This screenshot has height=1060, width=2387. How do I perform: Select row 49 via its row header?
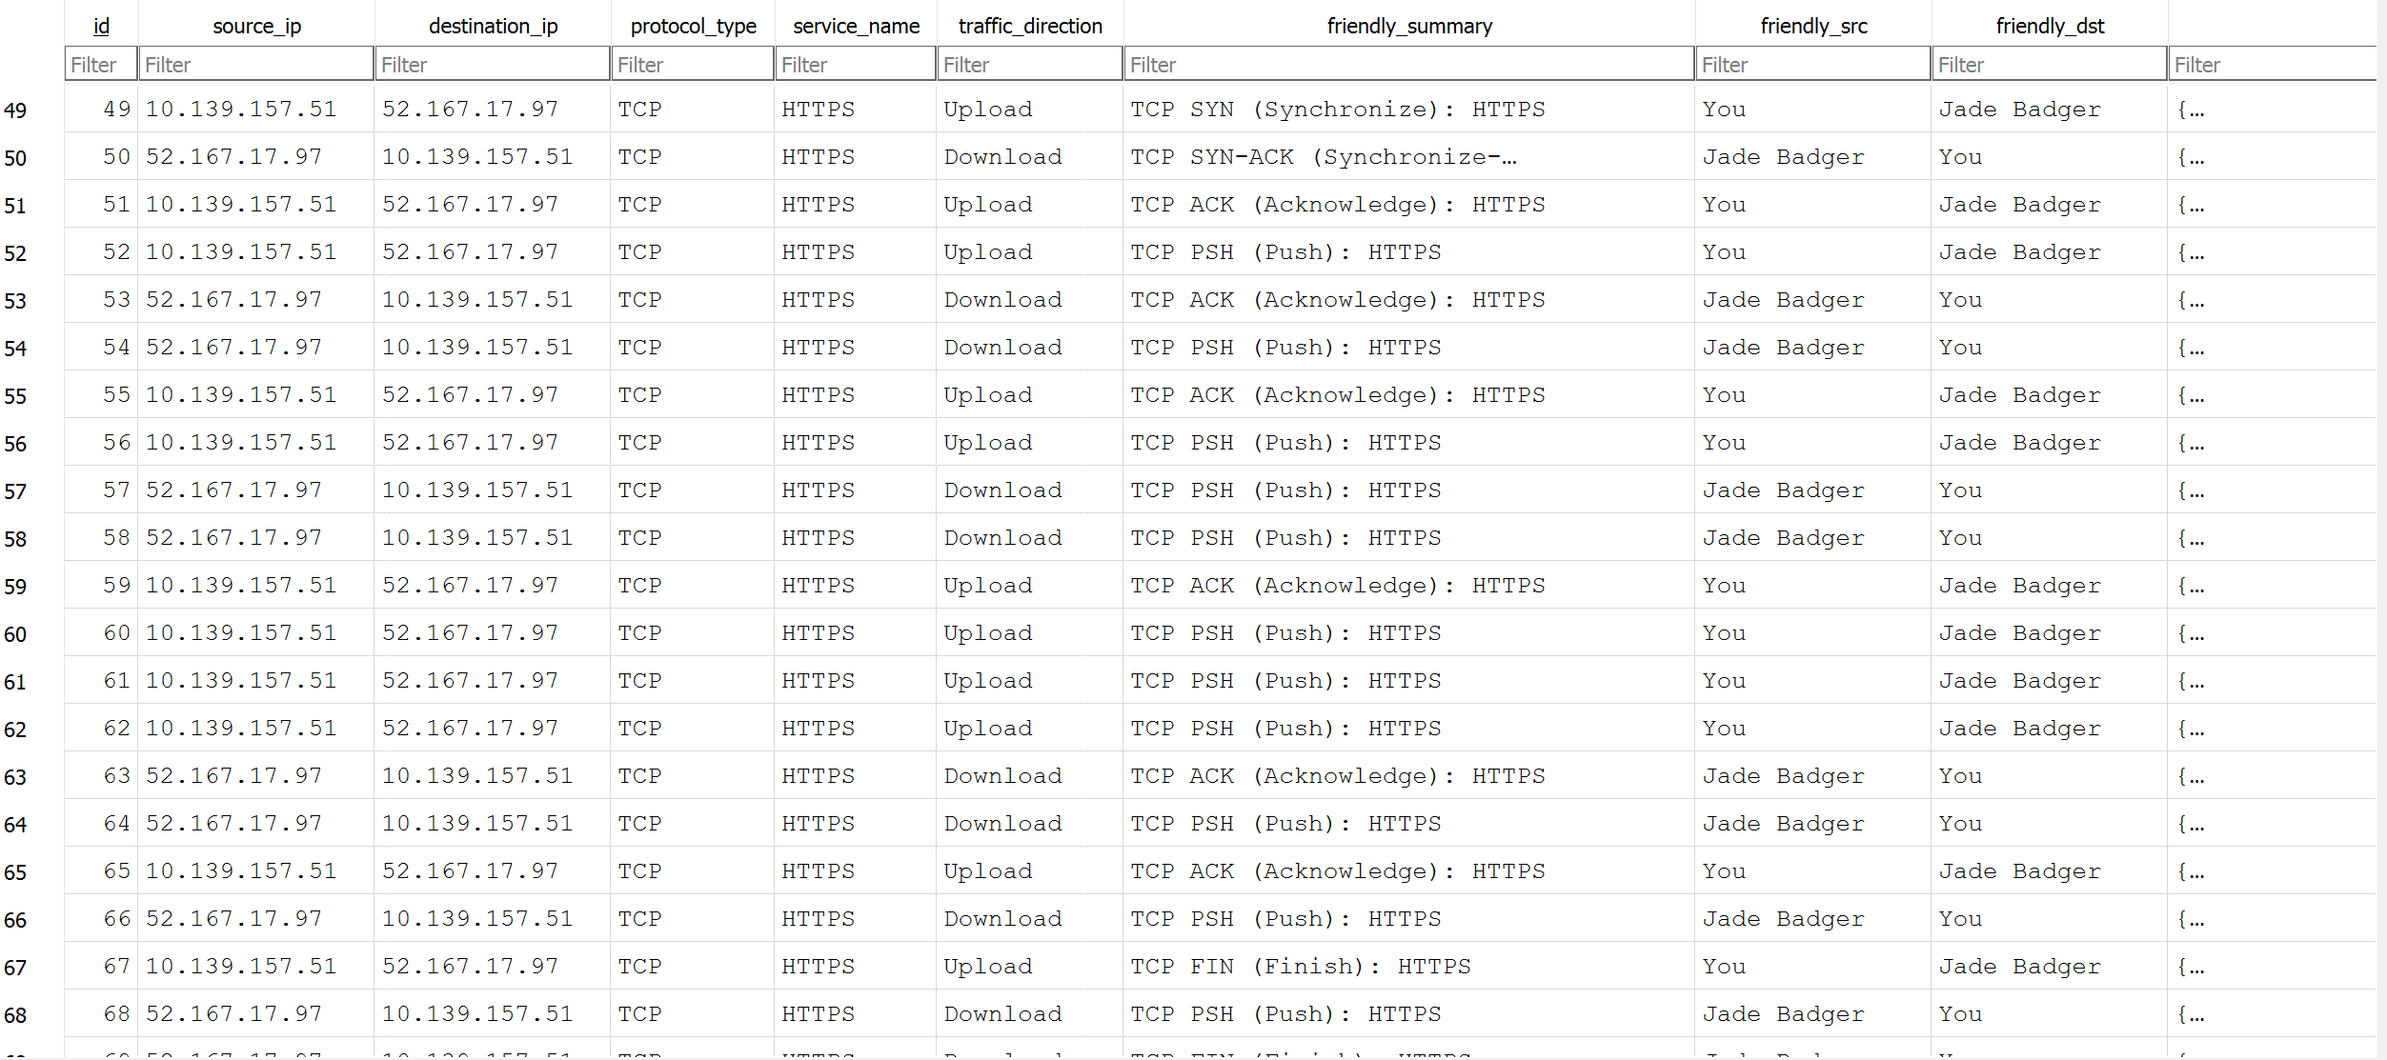tap(16, 110)
